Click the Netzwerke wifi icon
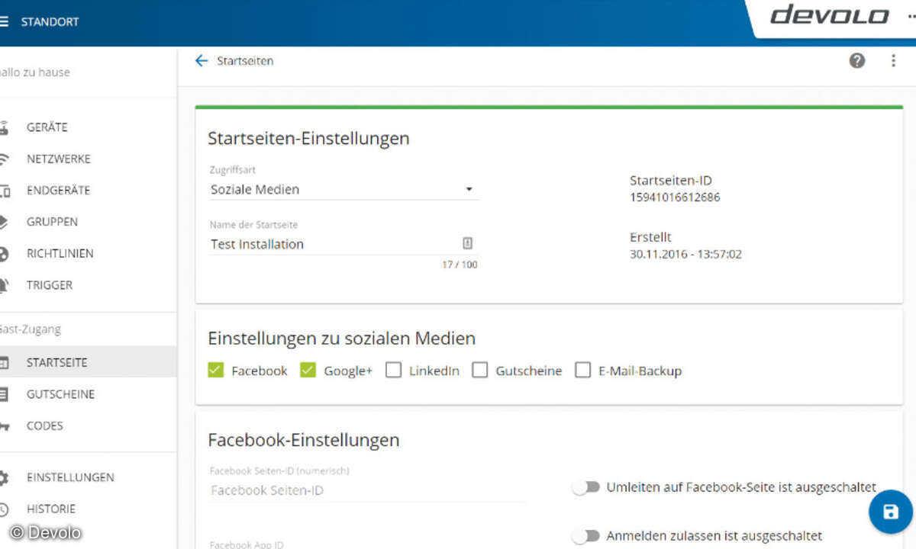916x549 pixels. click(x=4, y=159)
